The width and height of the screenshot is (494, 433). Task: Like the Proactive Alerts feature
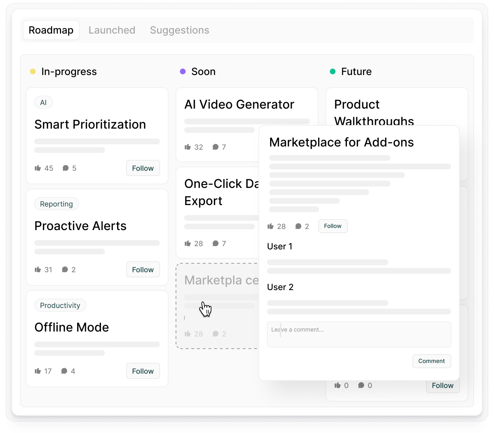pos(38,269)
